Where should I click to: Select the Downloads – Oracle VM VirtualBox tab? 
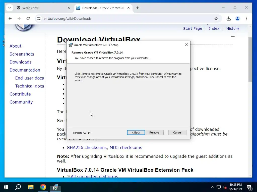click(x=103, y=8)
